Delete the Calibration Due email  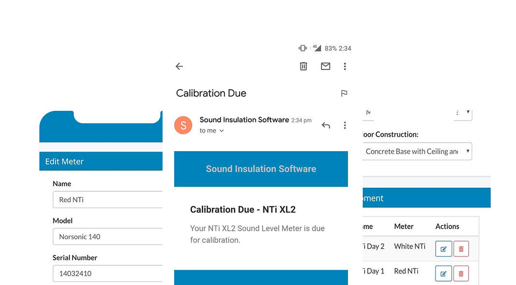[303, 66]
